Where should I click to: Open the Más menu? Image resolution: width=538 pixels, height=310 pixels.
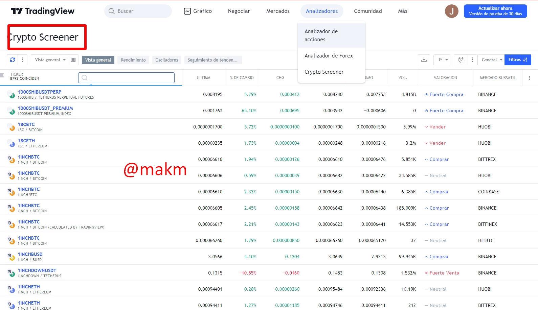pos(403,11)
